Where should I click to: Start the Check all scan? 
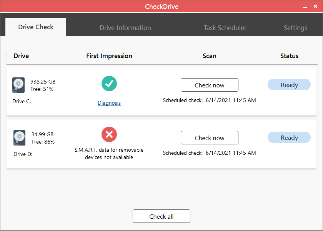[x=161, y=216]
